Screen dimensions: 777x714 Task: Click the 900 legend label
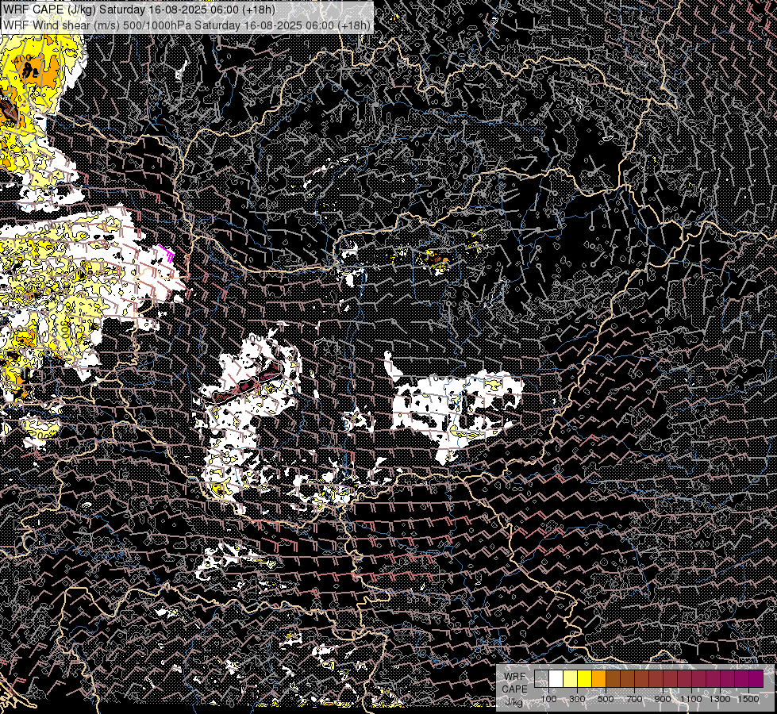click(663, 699)
